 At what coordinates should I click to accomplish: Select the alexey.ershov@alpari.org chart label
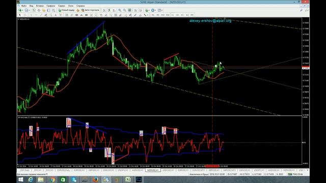210,21
